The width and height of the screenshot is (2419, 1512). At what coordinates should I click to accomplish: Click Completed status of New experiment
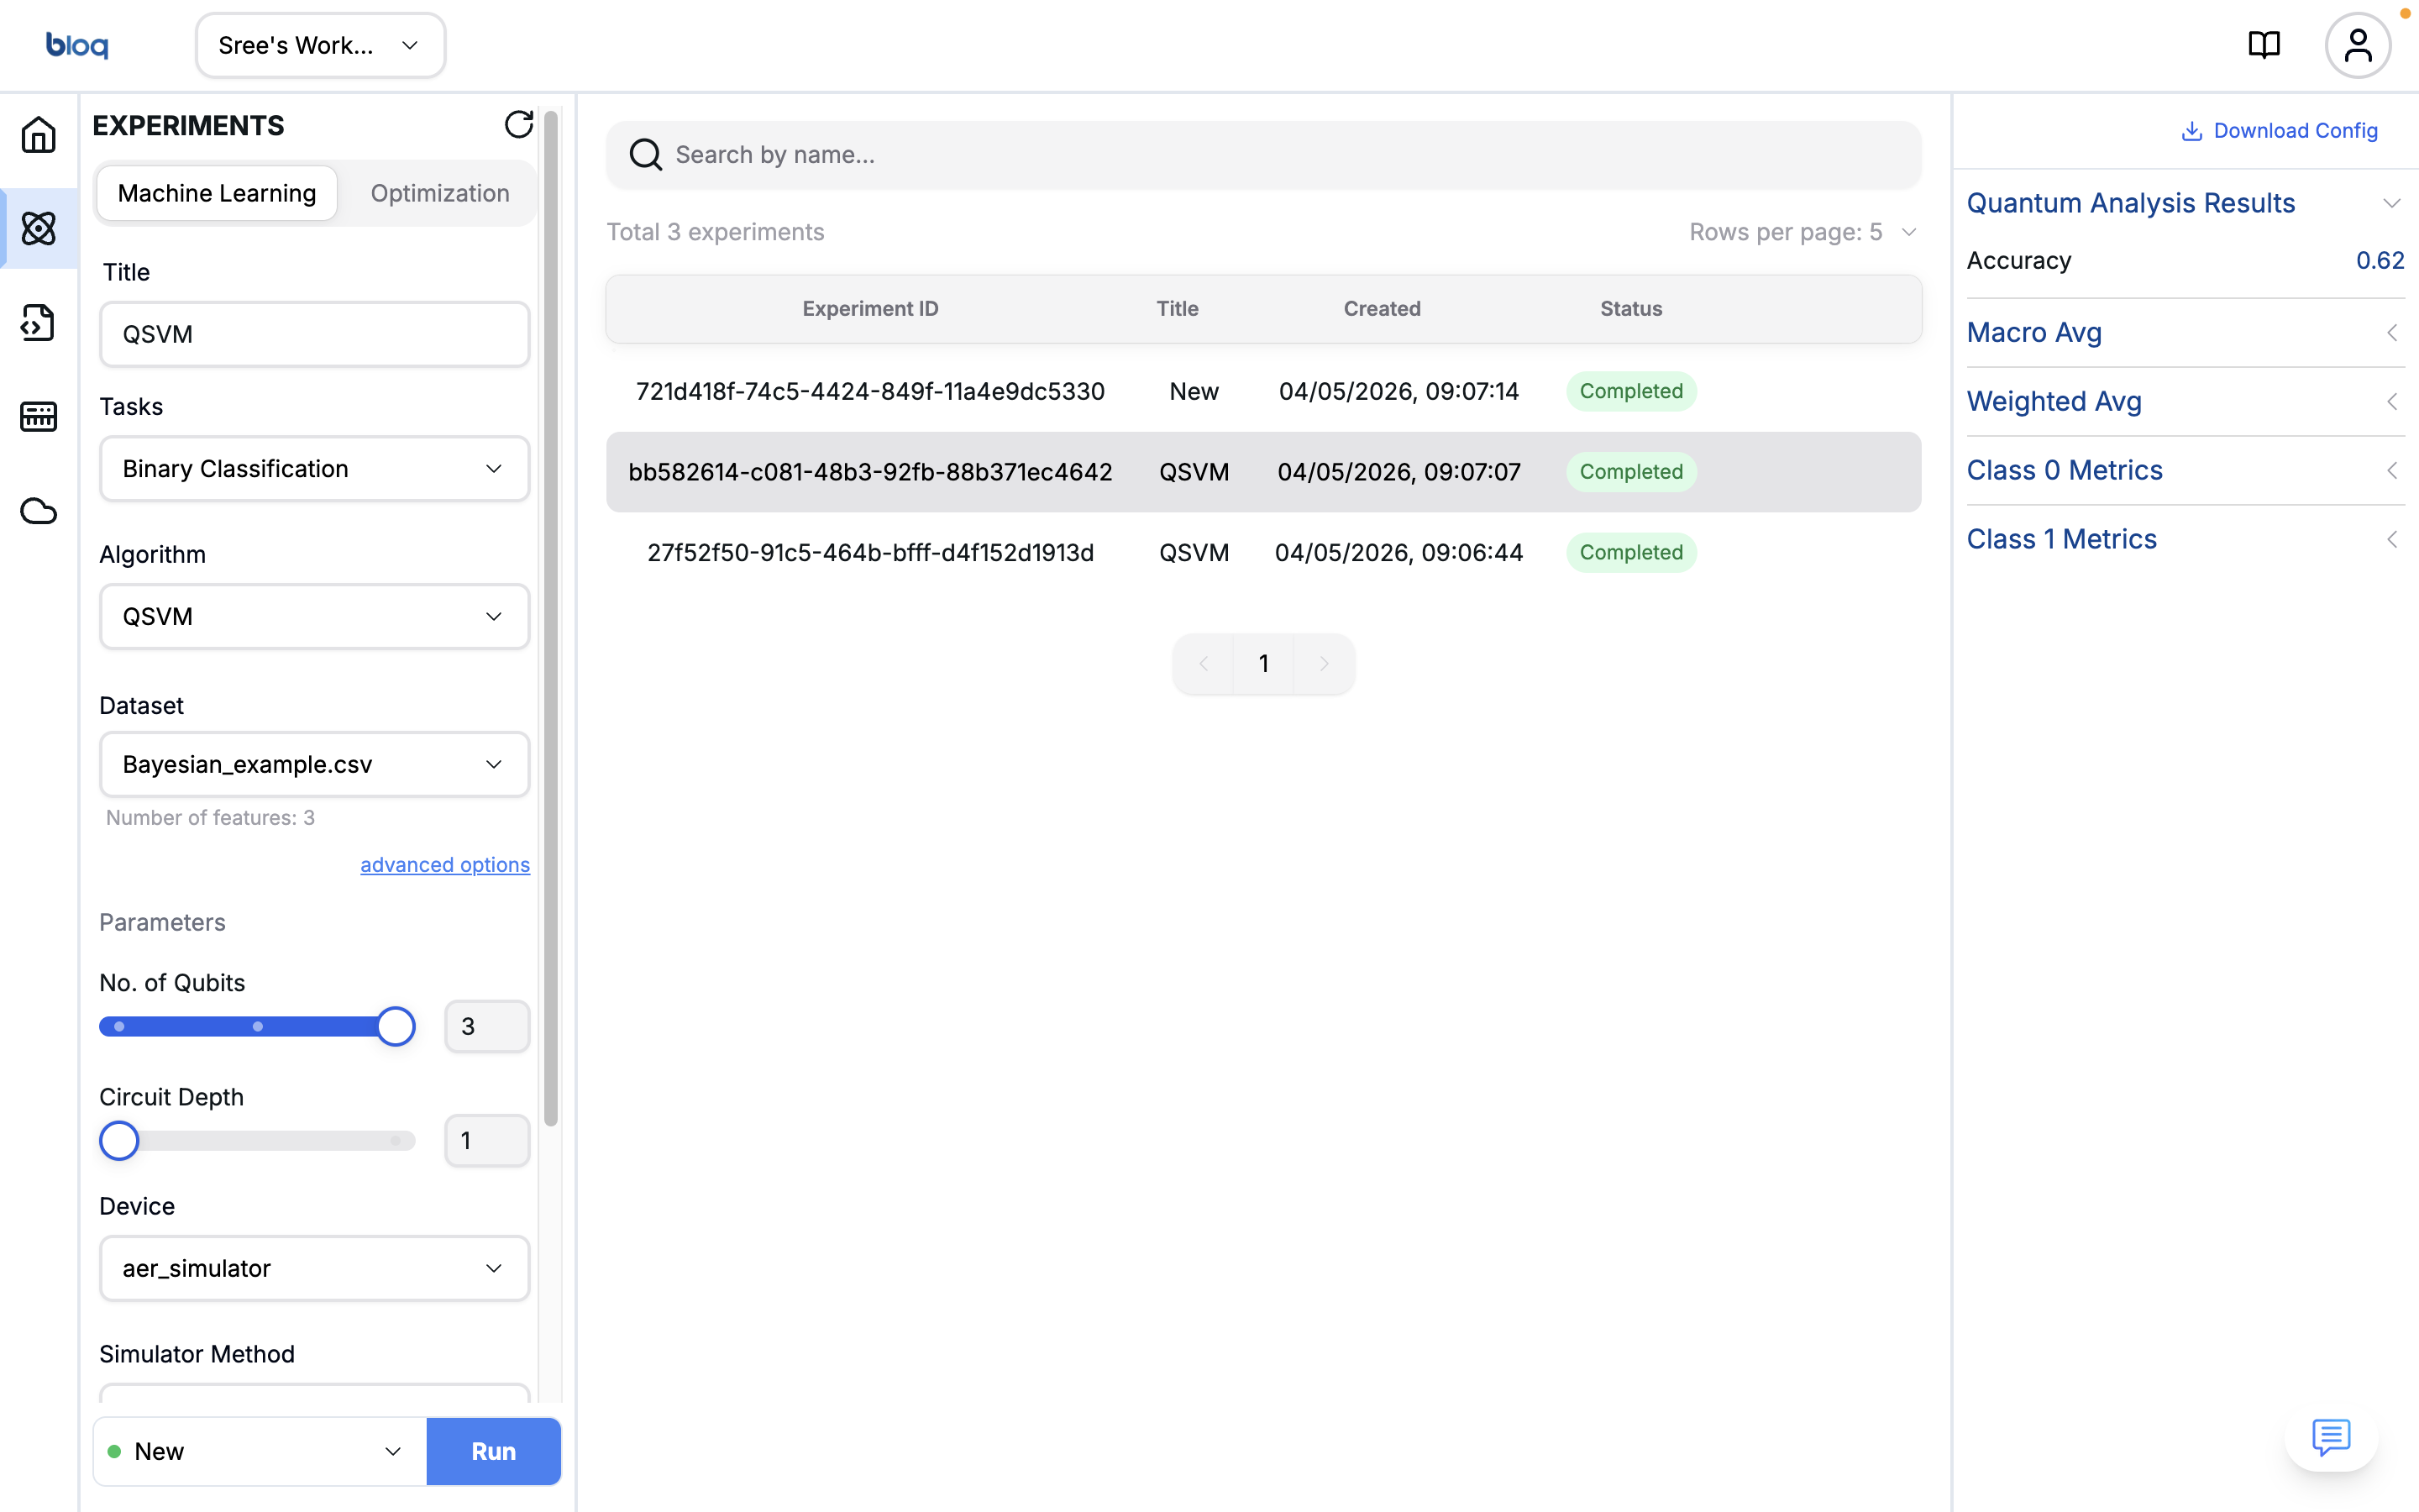1630,391
